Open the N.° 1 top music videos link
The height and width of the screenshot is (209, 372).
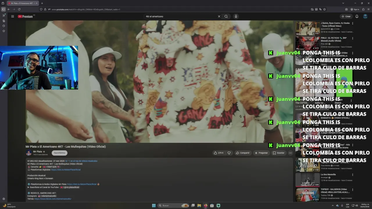click(x=81, y=161)
